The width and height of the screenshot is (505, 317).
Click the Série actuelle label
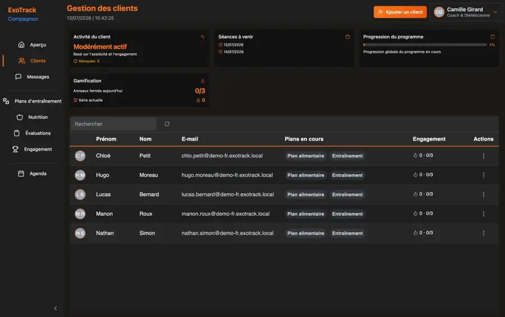coord(90,100)
